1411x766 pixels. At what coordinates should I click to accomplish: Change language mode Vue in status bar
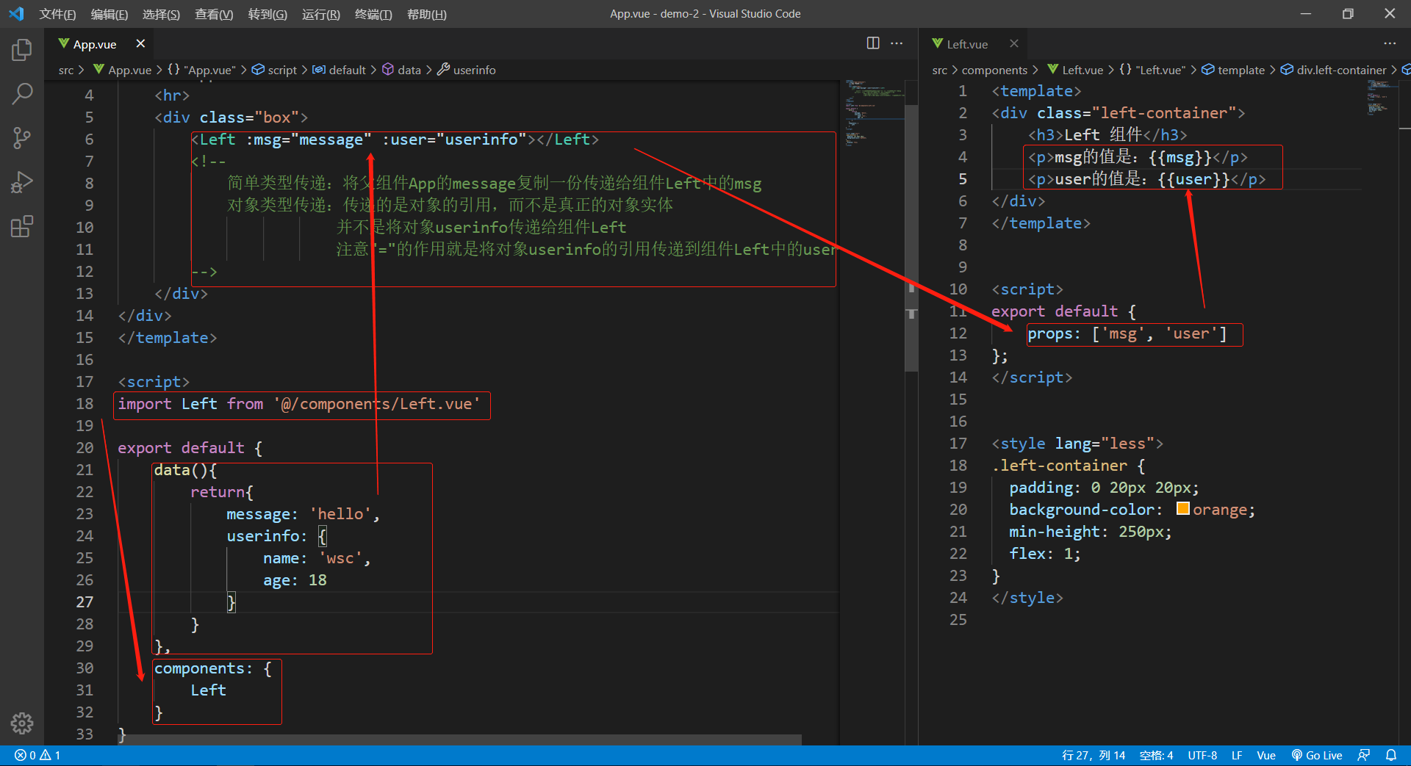click(1266, 755)
